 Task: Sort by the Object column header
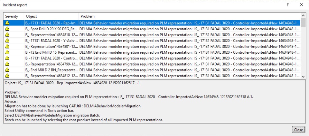tap(51, 16)
